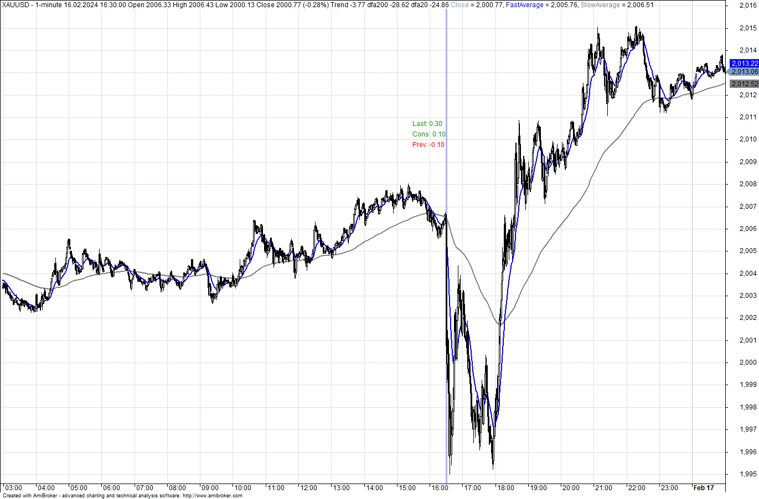Click the 14:00 time axis label
This screenshot has width=759, height=499.
374,488
